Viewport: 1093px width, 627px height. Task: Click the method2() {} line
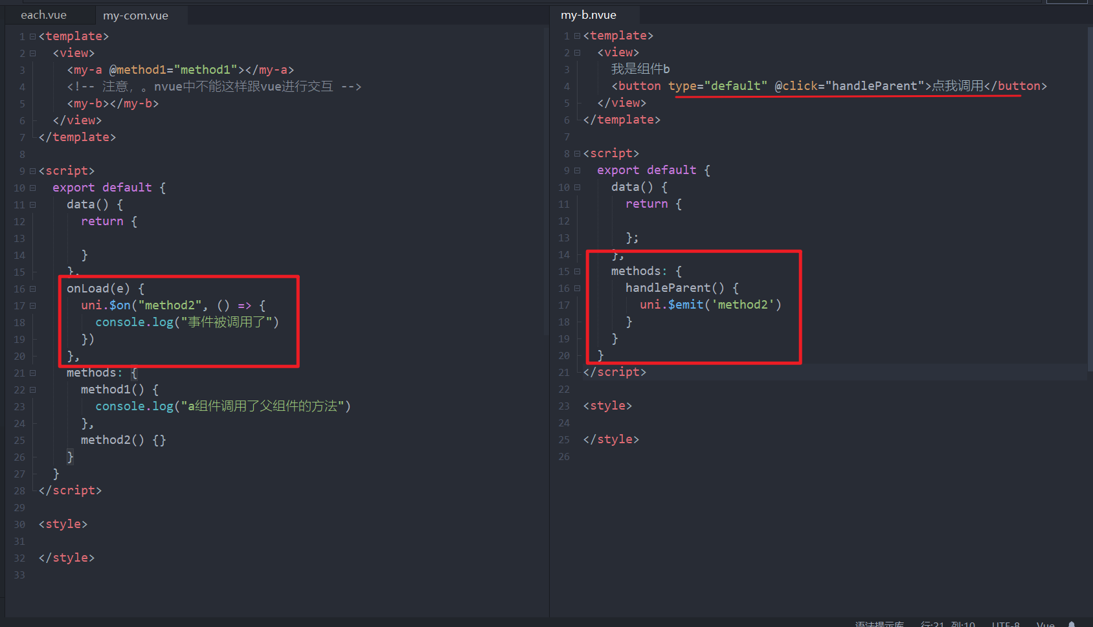click(x=124, y=440)
